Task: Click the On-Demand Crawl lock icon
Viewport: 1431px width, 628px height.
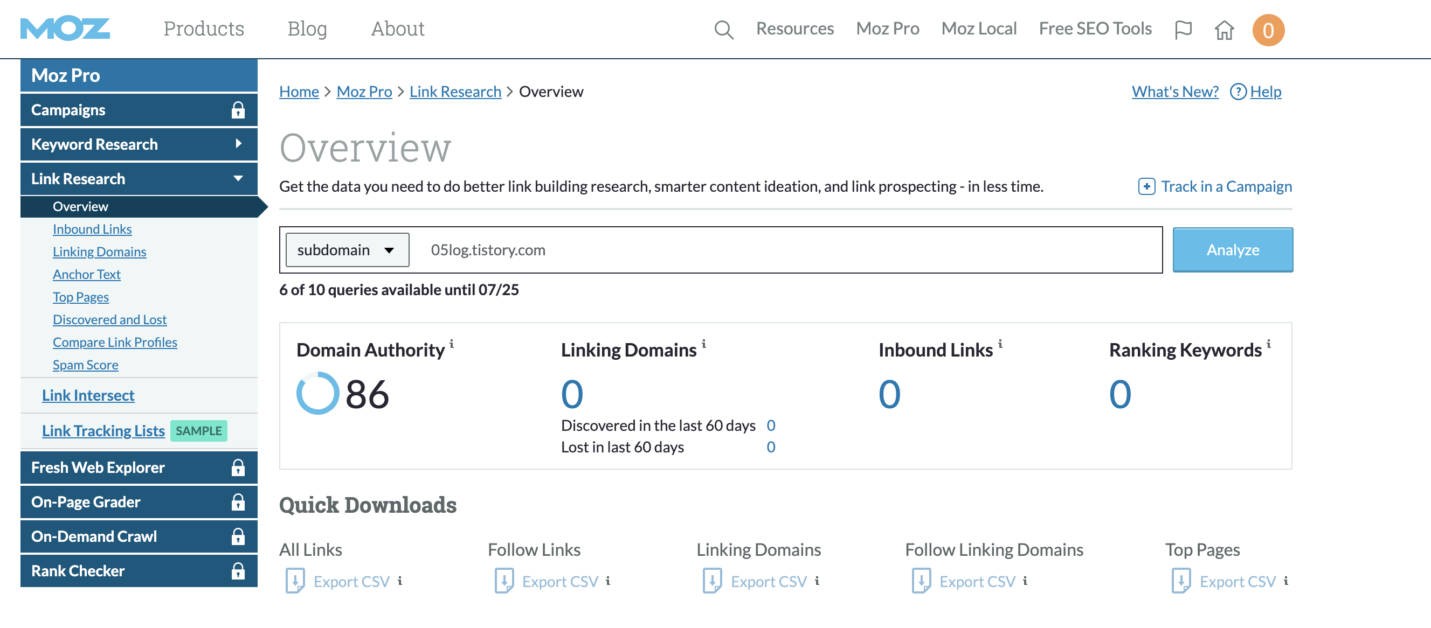Action: [238, 536]
